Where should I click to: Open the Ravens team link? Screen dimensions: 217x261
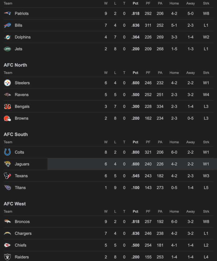(22, 95)
